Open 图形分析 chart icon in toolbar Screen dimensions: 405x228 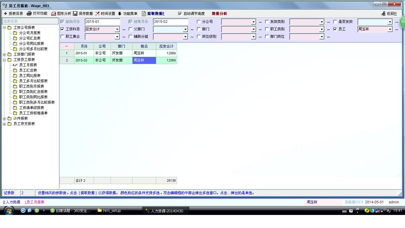[x=54, y=14]
